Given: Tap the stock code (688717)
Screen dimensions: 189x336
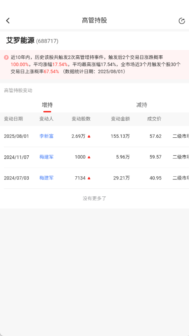Looking at the screenshot, I should coord(47,41).
